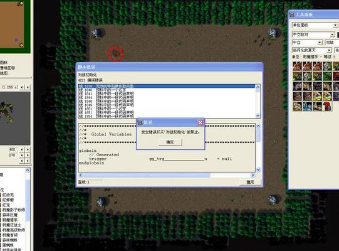The image size is (339, 251).
Task: Open the 中立 race dropdown
Action: point(320,43)
